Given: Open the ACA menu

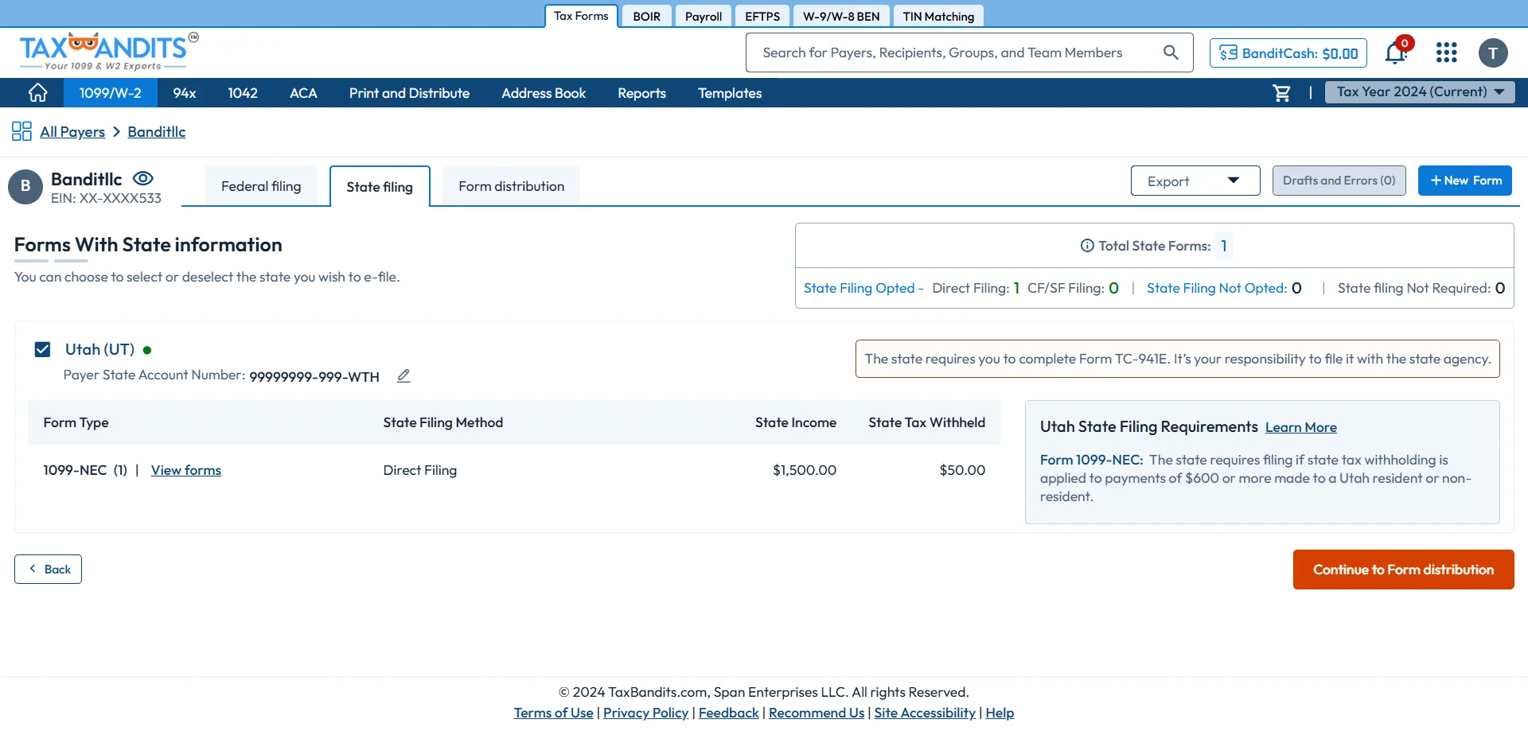Looking at the screenshot, I should [303, 93].
